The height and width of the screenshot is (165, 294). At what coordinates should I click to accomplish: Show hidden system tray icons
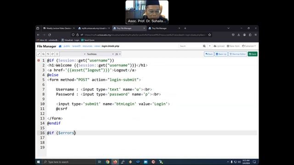pos(228,162)
